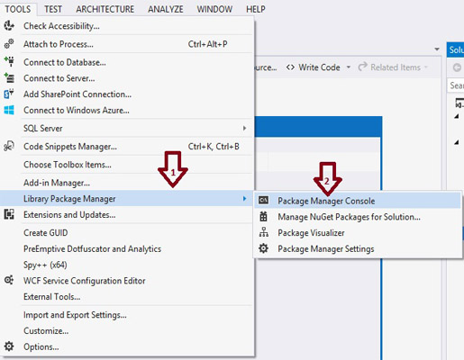Click the Solution Explorer search field
This screenshot has width=464, height=360.
(x=456, y=85)
